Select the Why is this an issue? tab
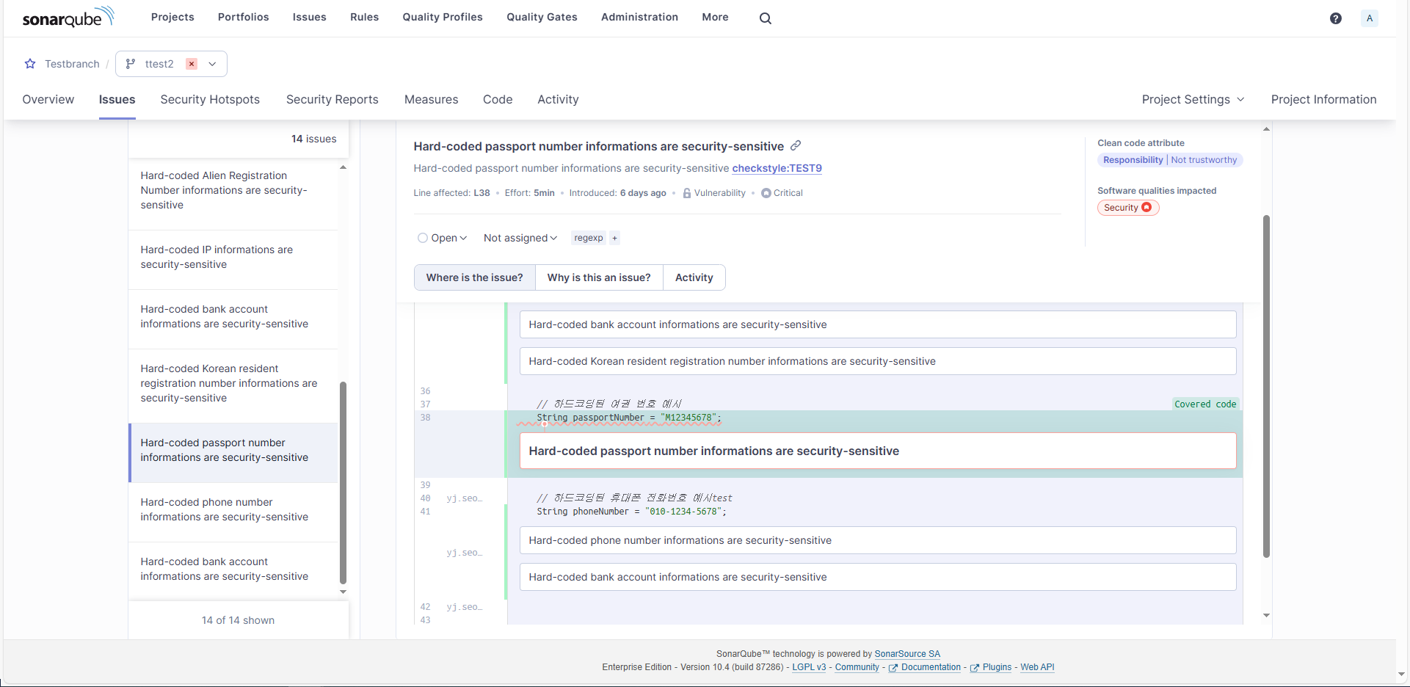The image size is (1410, 687). tap(599, 277)
